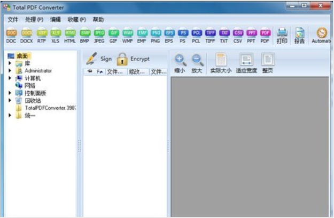This screenshot has width=334, height=218.
Task: Click the EMF format icon
Action: pos(142,36)
